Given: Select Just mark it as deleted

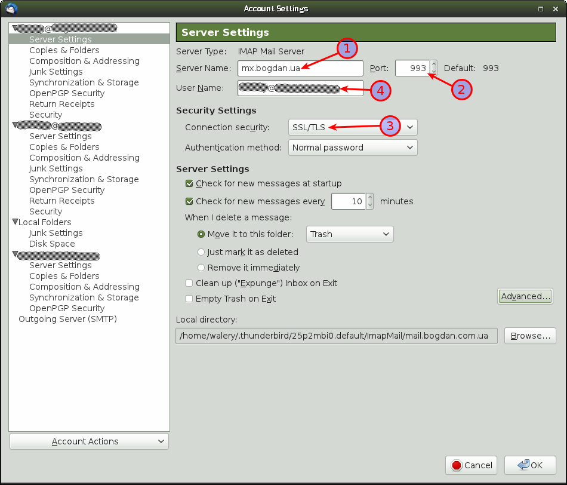Looking at the screenshot, I should point(201,252).
